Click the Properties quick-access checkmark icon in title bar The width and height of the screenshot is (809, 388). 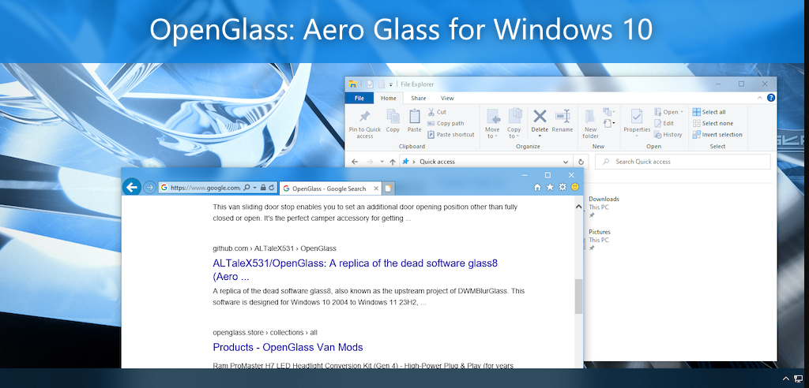[x=370, y=84]
